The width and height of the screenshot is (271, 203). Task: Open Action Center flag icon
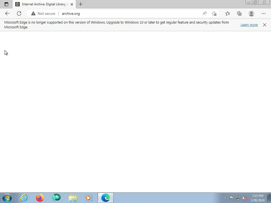(231, 198)
